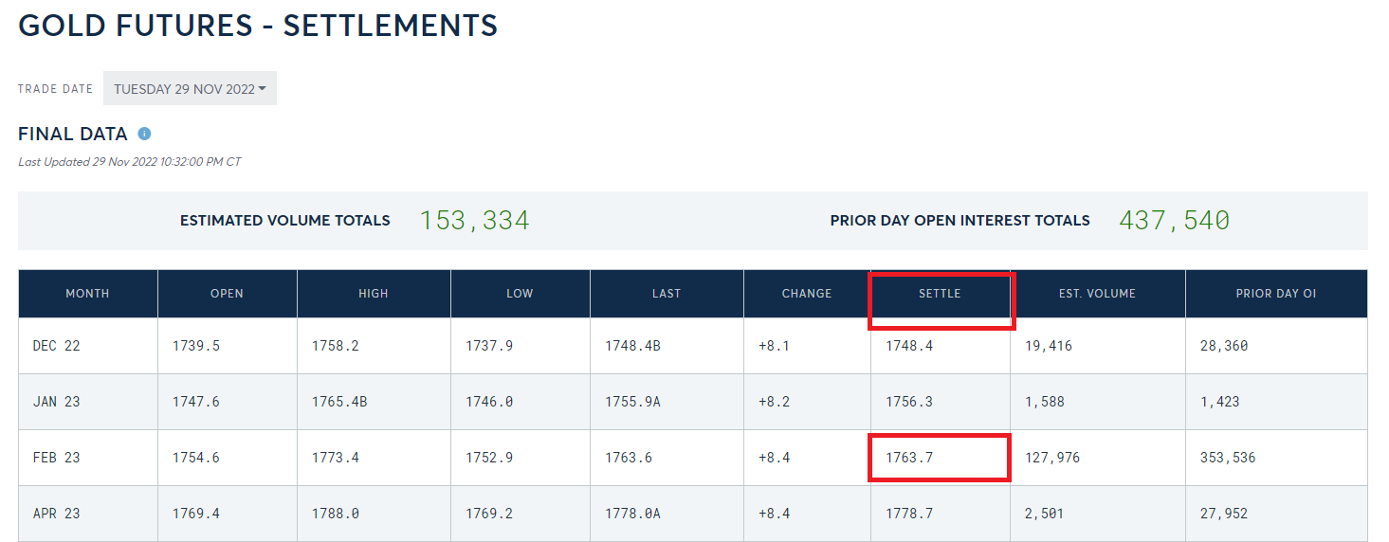Image resolution: width=1389 pixels, height=542 pixels.
Task: Click the dropdown arrow beside 29 Nov 2022
Action: pyautogui.click(x=262, y=89)
